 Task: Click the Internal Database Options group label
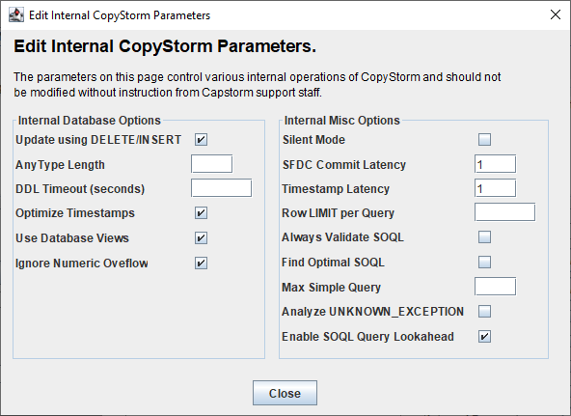pyautogui.click(x=89, y=121)
